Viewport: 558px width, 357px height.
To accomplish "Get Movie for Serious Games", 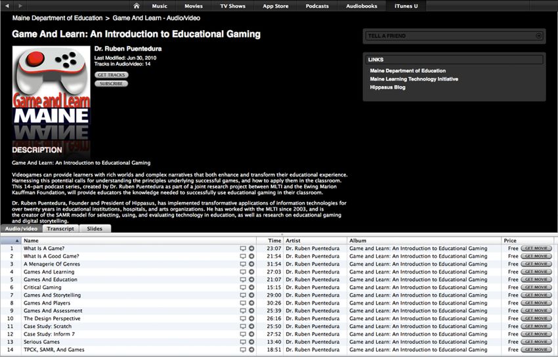I will click(536, 342).
